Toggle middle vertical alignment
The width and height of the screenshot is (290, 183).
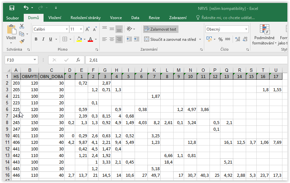tap(112, 29)
